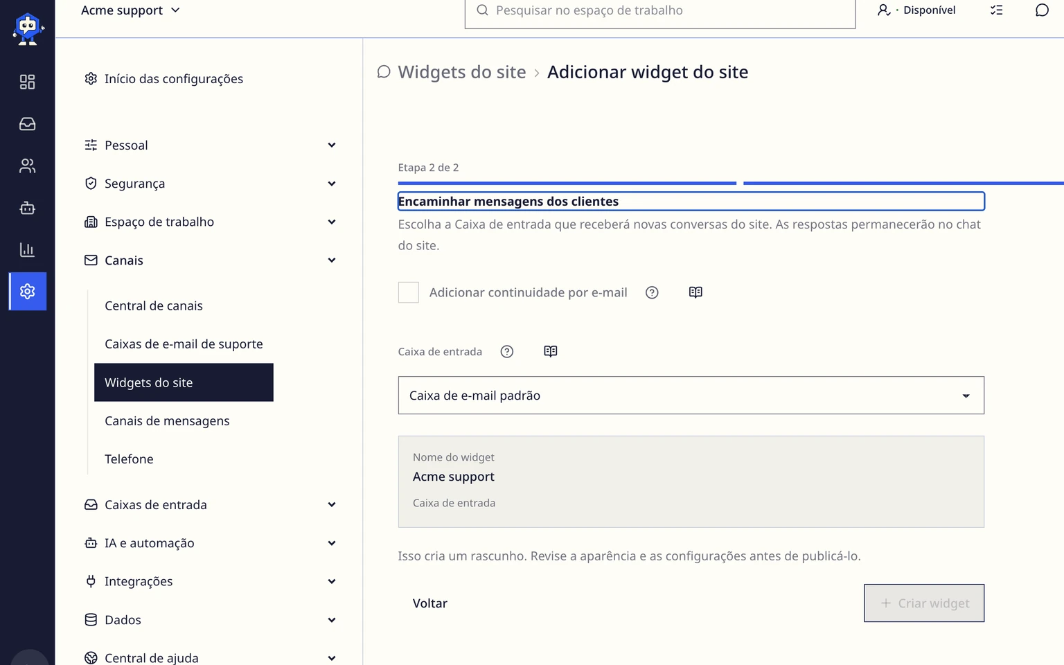Expand the IA e automação section
Viewport: 1064px width, 665px height.
pyautogui.click(x=210, y=543)
